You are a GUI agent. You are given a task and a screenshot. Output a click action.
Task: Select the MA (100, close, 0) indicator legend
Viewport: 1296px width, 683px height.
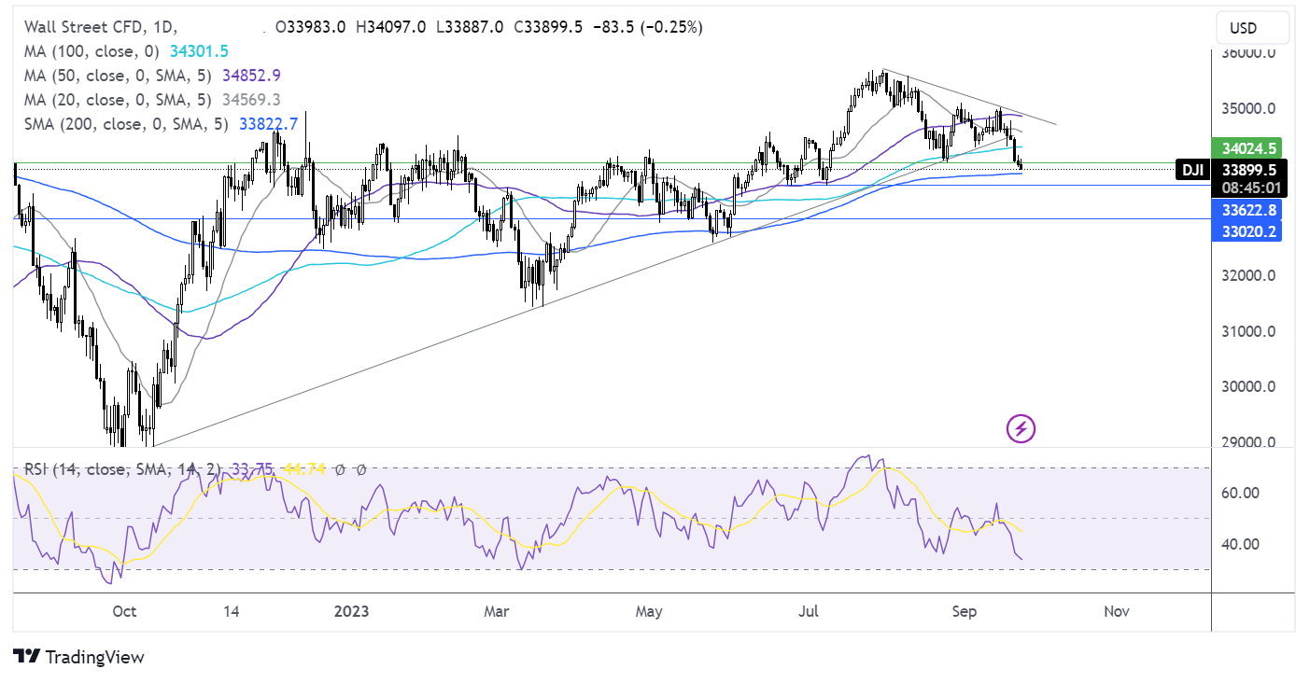[x=92, y=52]
